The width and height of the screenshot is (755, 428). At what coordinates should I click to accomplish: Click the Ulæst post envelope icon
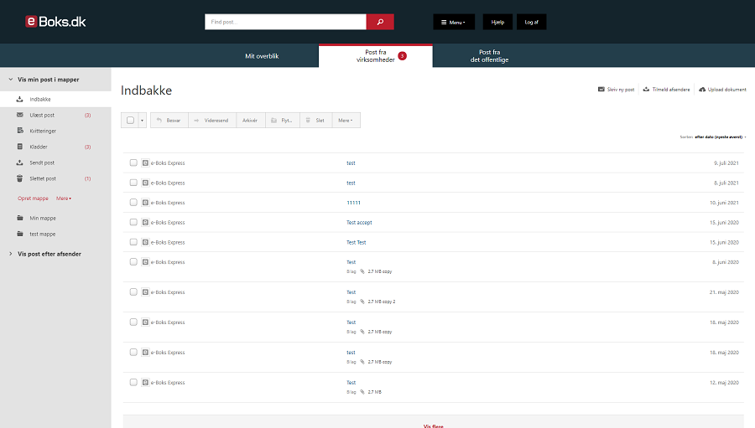(20, 115)
